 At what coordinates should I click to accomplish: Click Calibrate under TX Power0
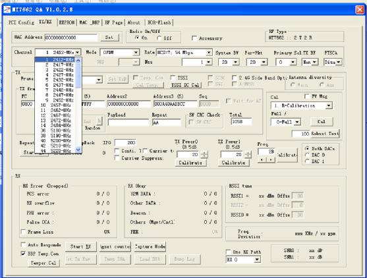(x=190, y=163)
